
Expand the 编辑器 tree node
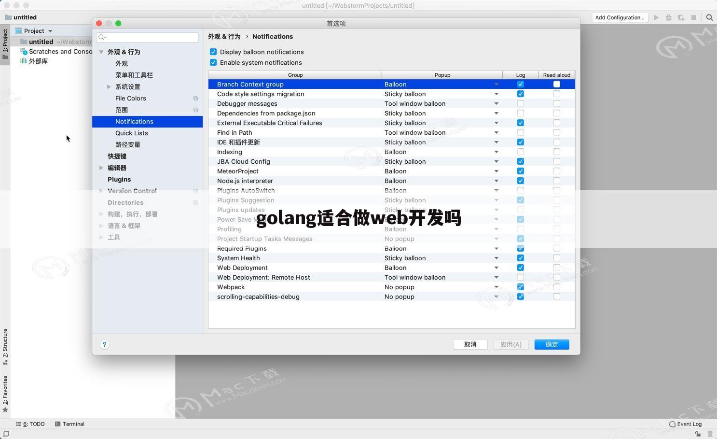pos(101,168)
